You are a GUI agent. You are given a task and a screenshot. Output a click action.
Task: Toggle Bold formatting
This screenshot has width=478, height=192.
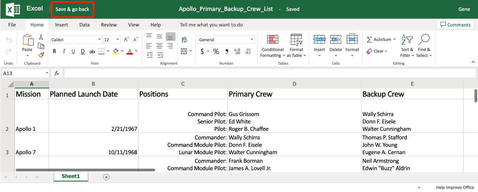[x=55, y=51]
